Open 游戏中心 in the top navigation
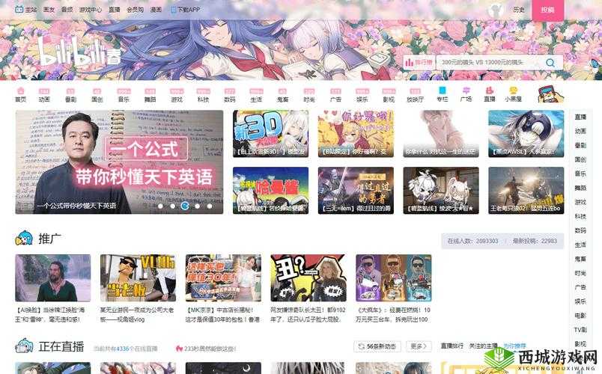 (x=91, y=9)
